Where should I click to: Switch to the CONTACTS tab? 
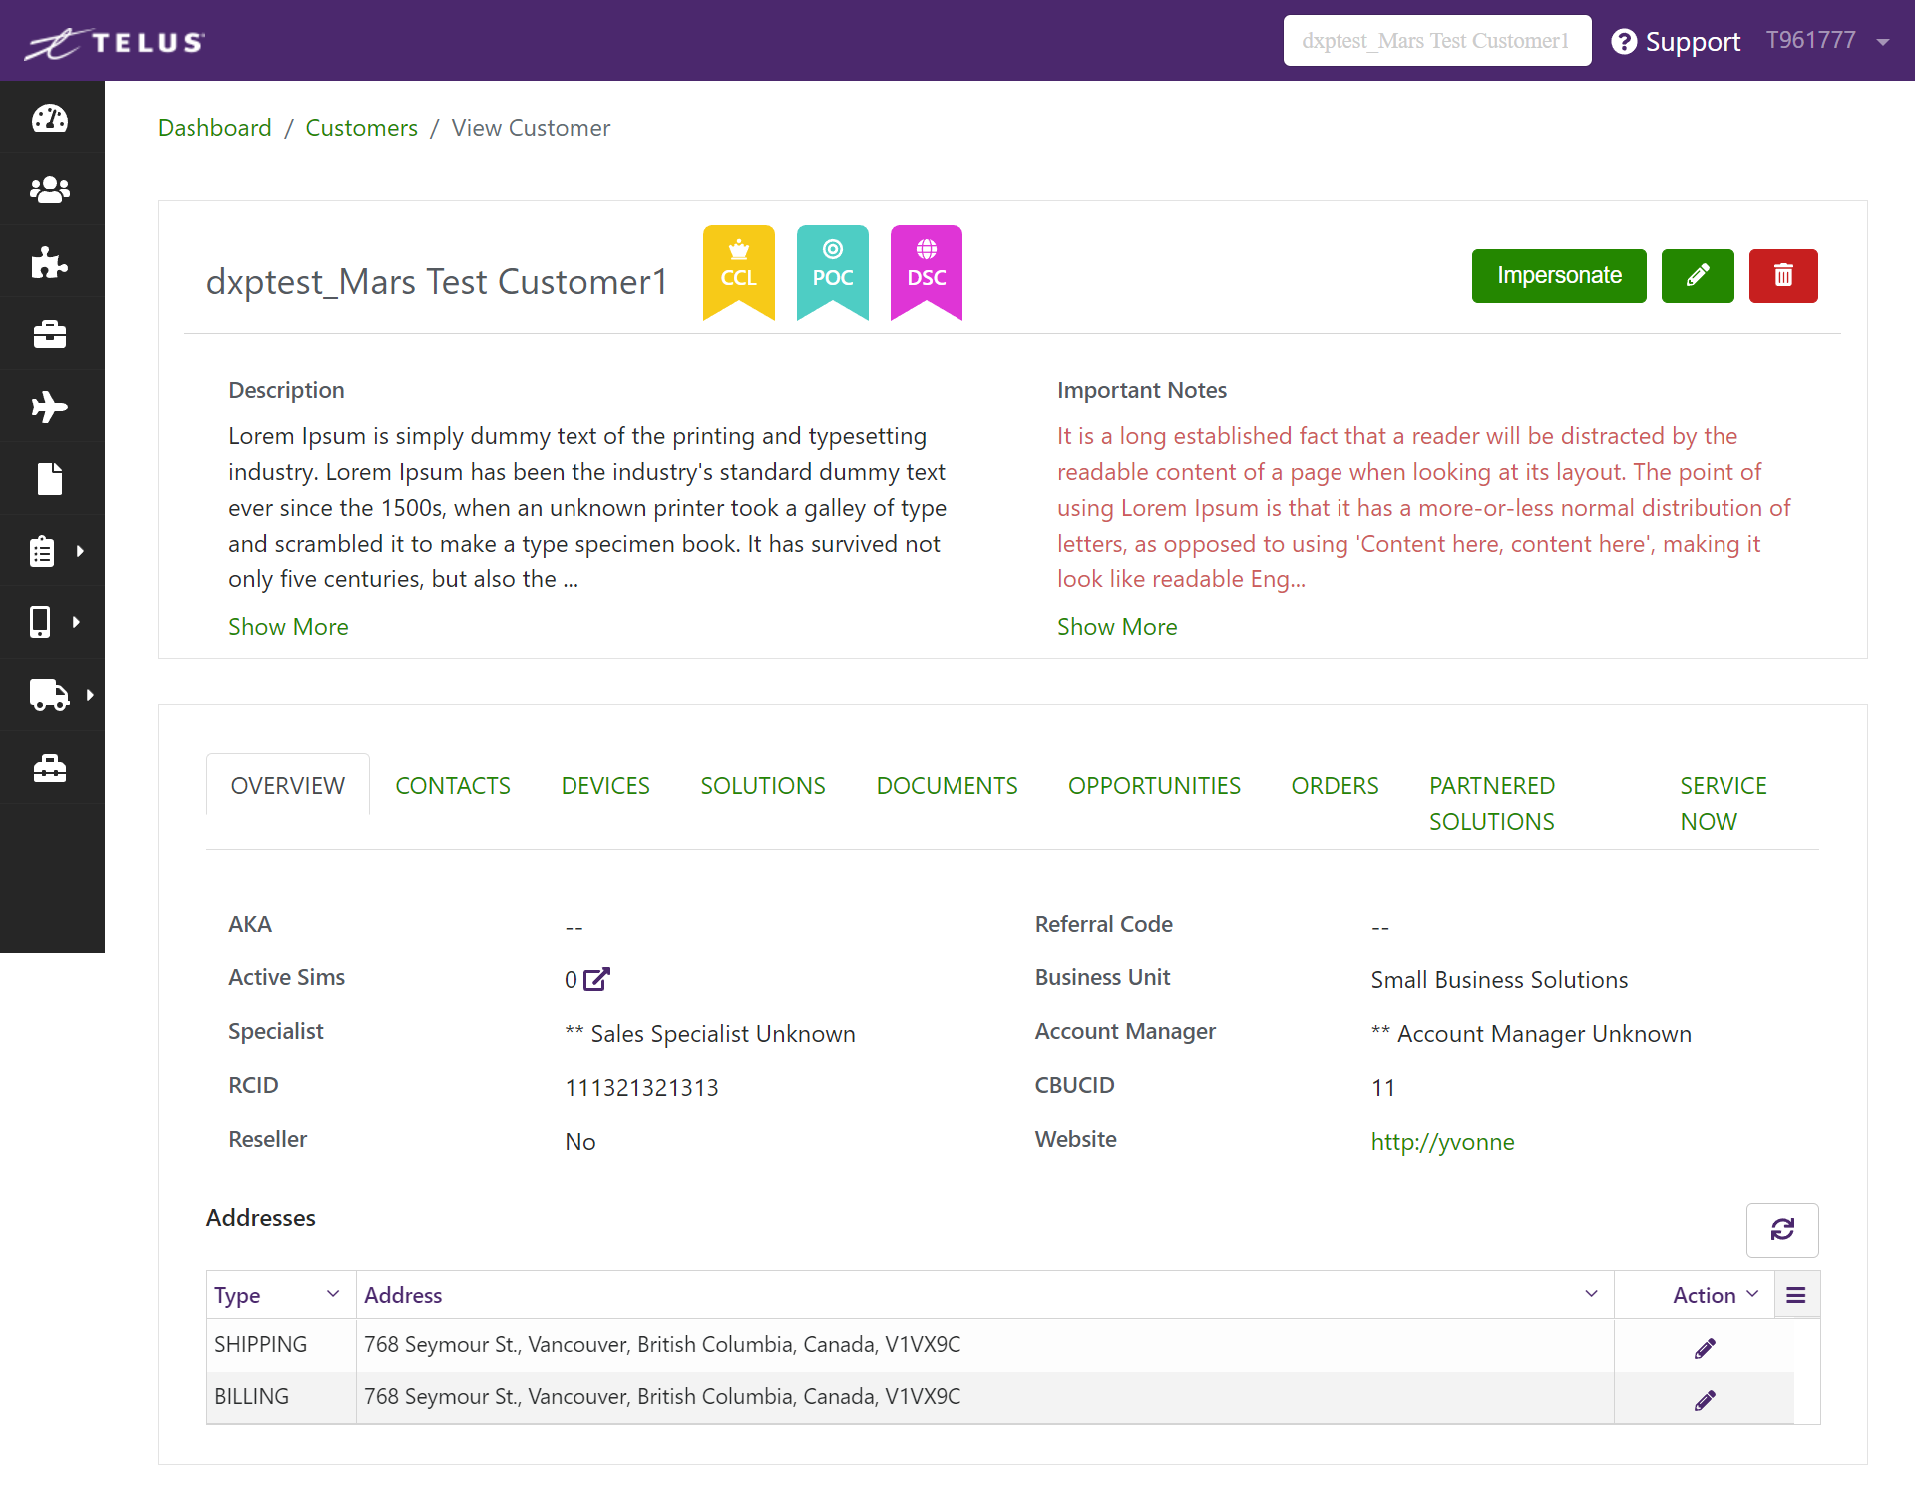453,786
